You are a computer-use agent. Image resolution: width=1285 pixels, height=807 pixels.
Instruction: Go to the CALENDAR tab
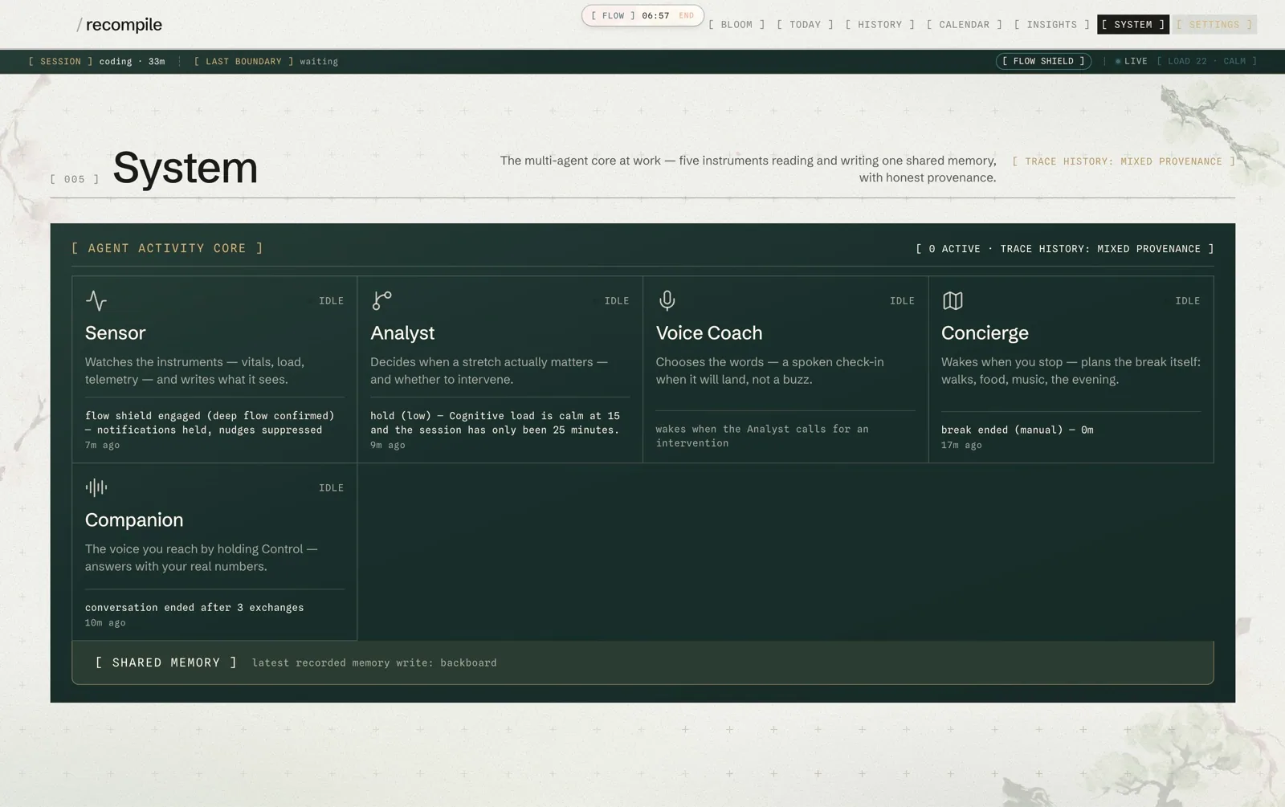click(x=964, y=25)
